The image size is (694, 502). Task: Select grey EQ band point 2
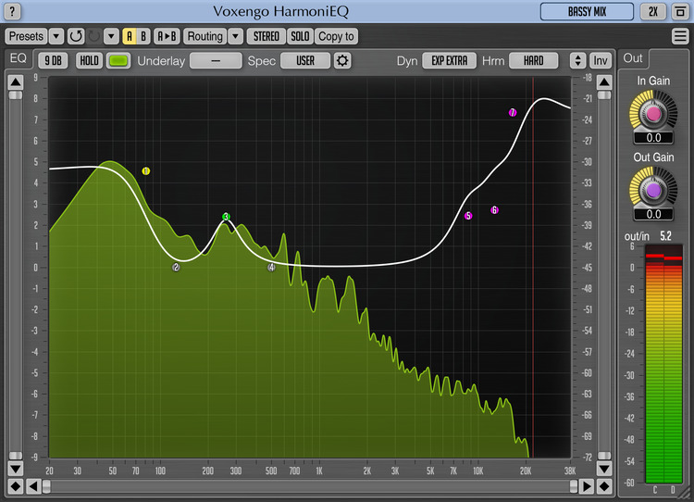[176, 267]
